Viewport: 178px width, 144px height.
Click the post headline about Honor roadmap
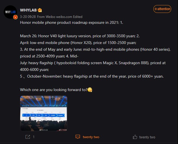(x=72, y=22)
